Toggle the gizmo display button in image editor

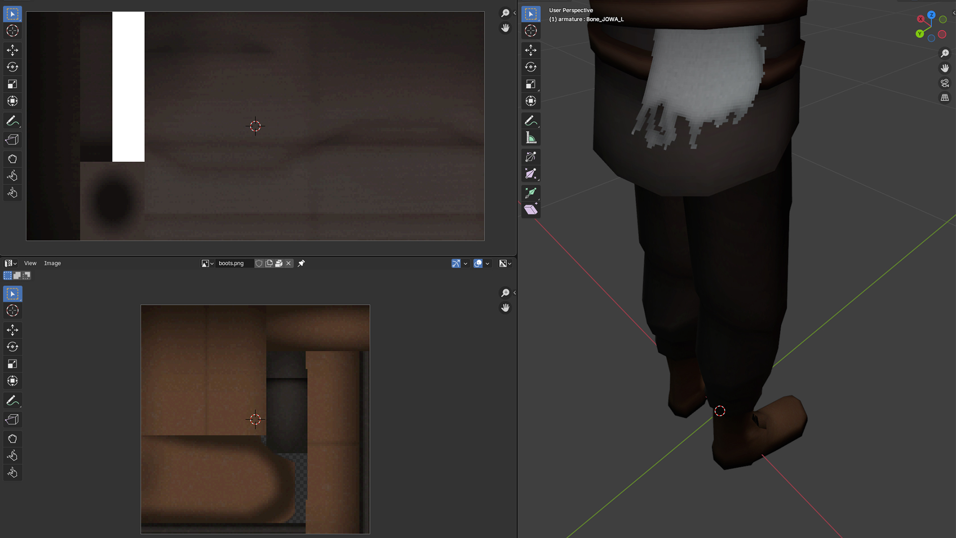(x=456, y=264)
